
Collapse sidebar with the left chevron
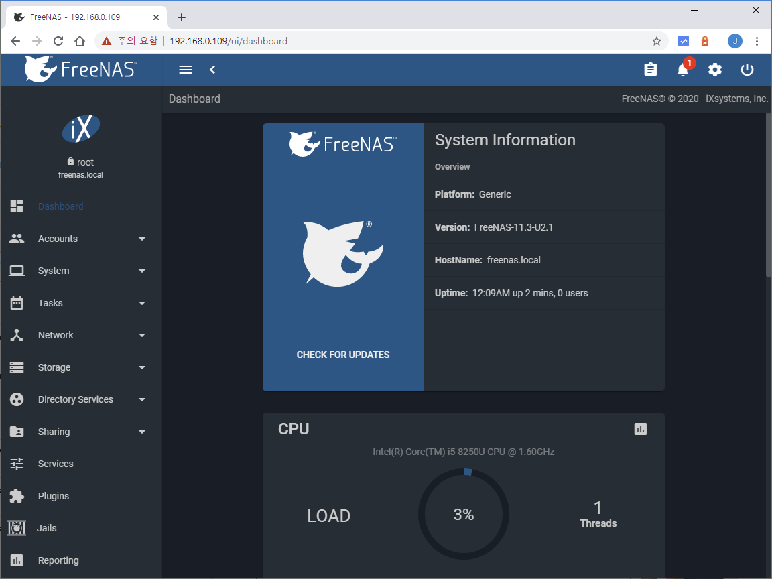click(x=212, y=70)
